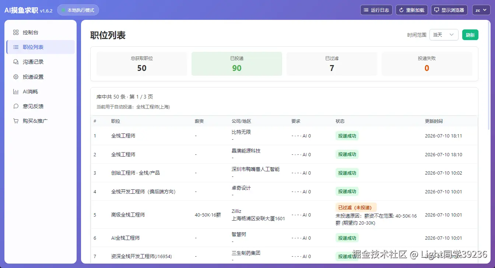The width and height of the screenshot is (495, 268).
Task: Click the page vertical scrollbar
Action: pyautogui.click(x=489, y=75)
